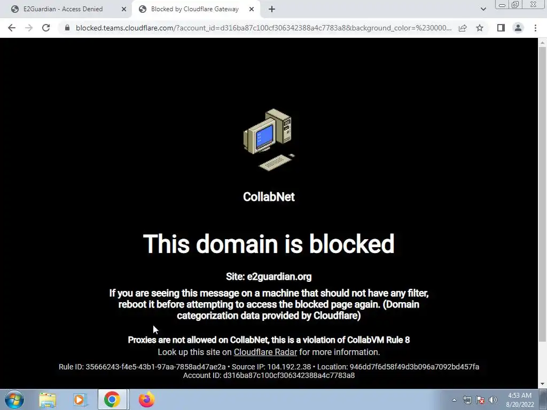547x410 pixels.
Task: Open the browser side panel
Action: click(501, 28)
